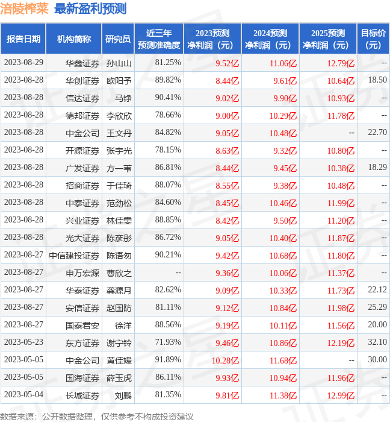Viewport: 390px width, 422px height.
Task: Click the 近三年预测准确度 column header
Action: coord(159,39)
